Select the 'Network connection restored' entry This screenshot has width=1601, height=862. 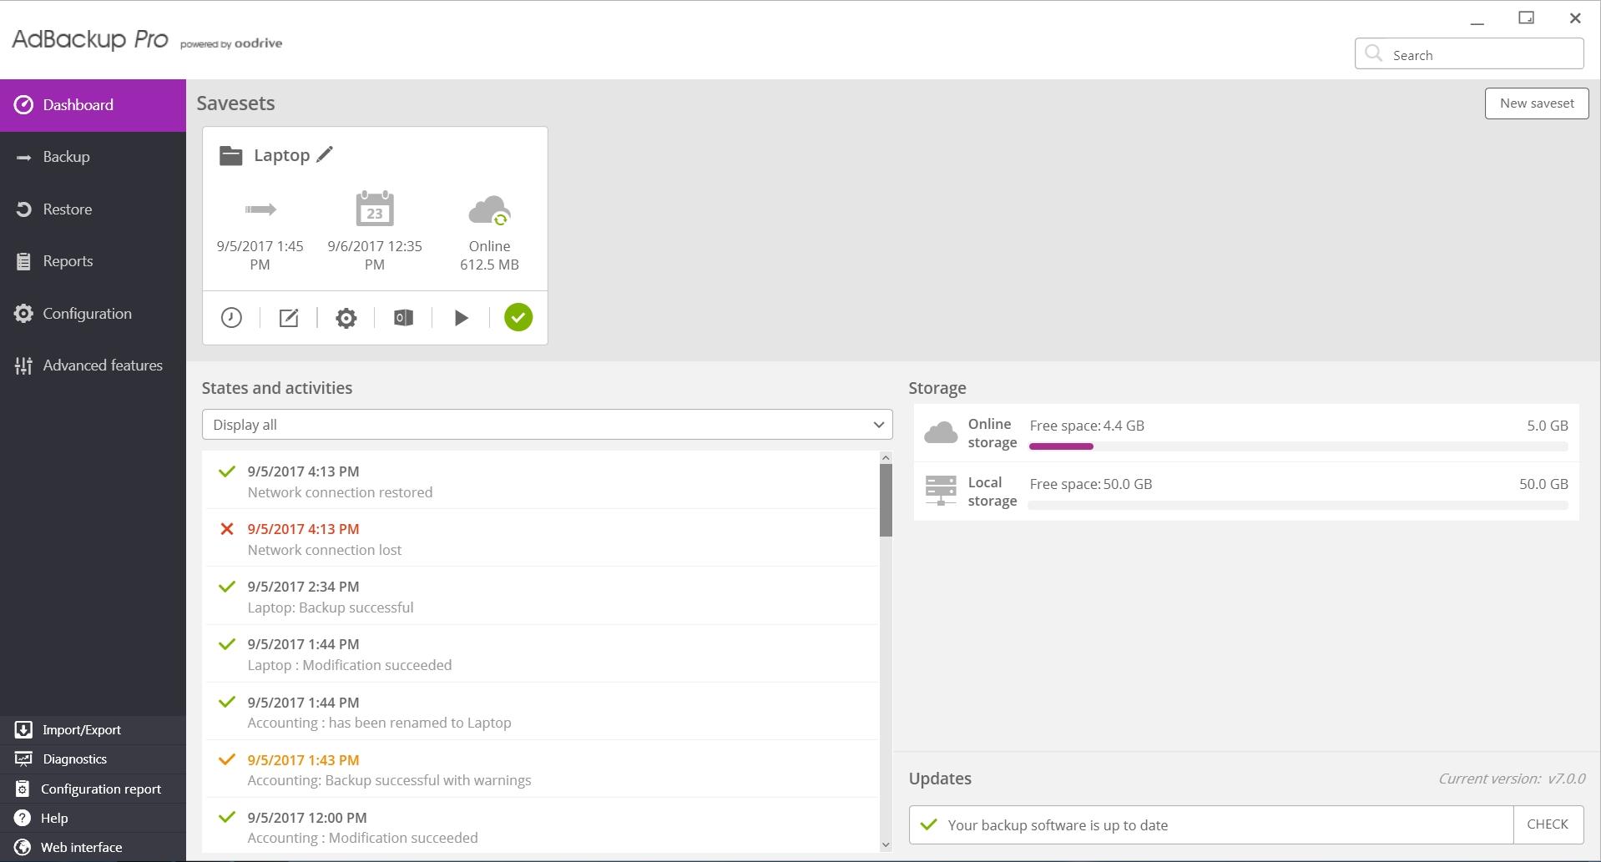point(542,481)
